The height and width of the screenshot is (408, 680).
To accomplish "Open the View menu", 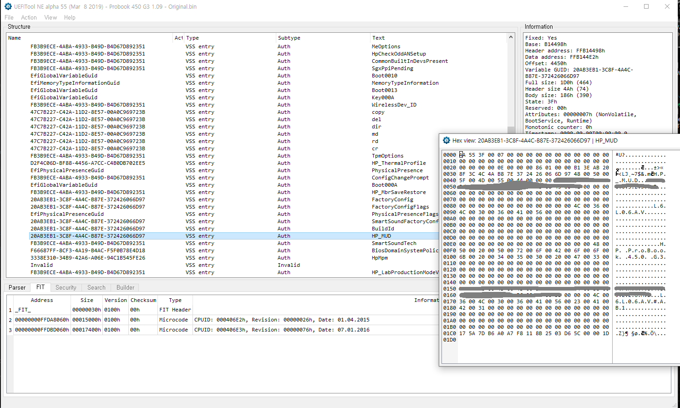I will [x=51, y=17].
